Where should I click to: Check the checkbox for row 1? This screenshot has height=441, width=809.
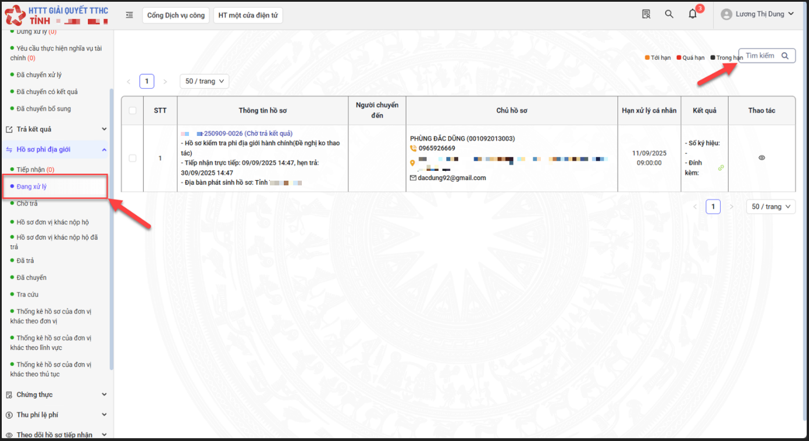[x=133, y=158]
